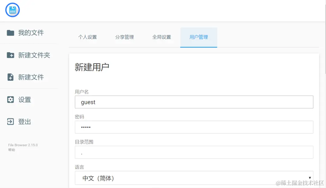Switch to the 分享管理 tab
This screenshot has height=188, width=326.
pyautogui.click(x=125, y=37)
